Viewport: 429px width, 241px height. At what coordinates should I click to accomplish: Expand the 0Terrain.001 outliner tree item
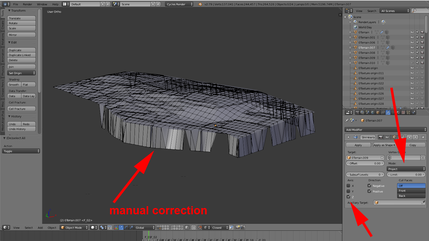[x=350, y=37]
